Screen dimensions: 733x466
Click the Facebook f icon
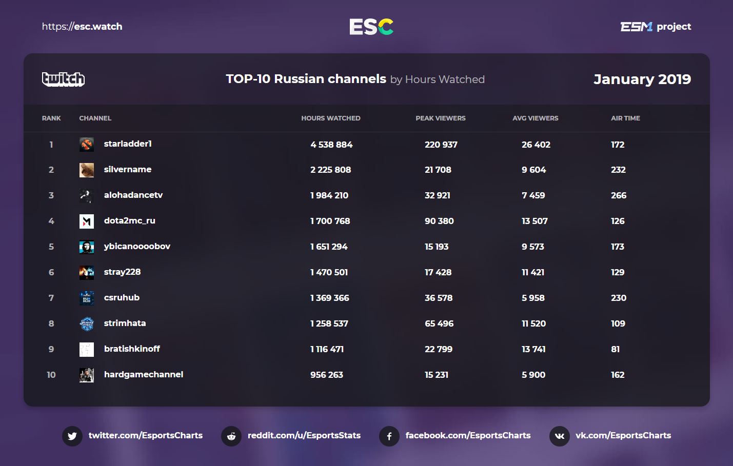tap(389, 436)
